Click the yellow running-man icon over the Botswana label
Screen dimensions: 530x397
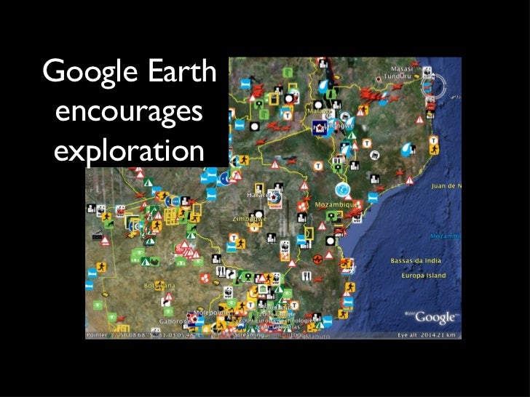(159, 286)
